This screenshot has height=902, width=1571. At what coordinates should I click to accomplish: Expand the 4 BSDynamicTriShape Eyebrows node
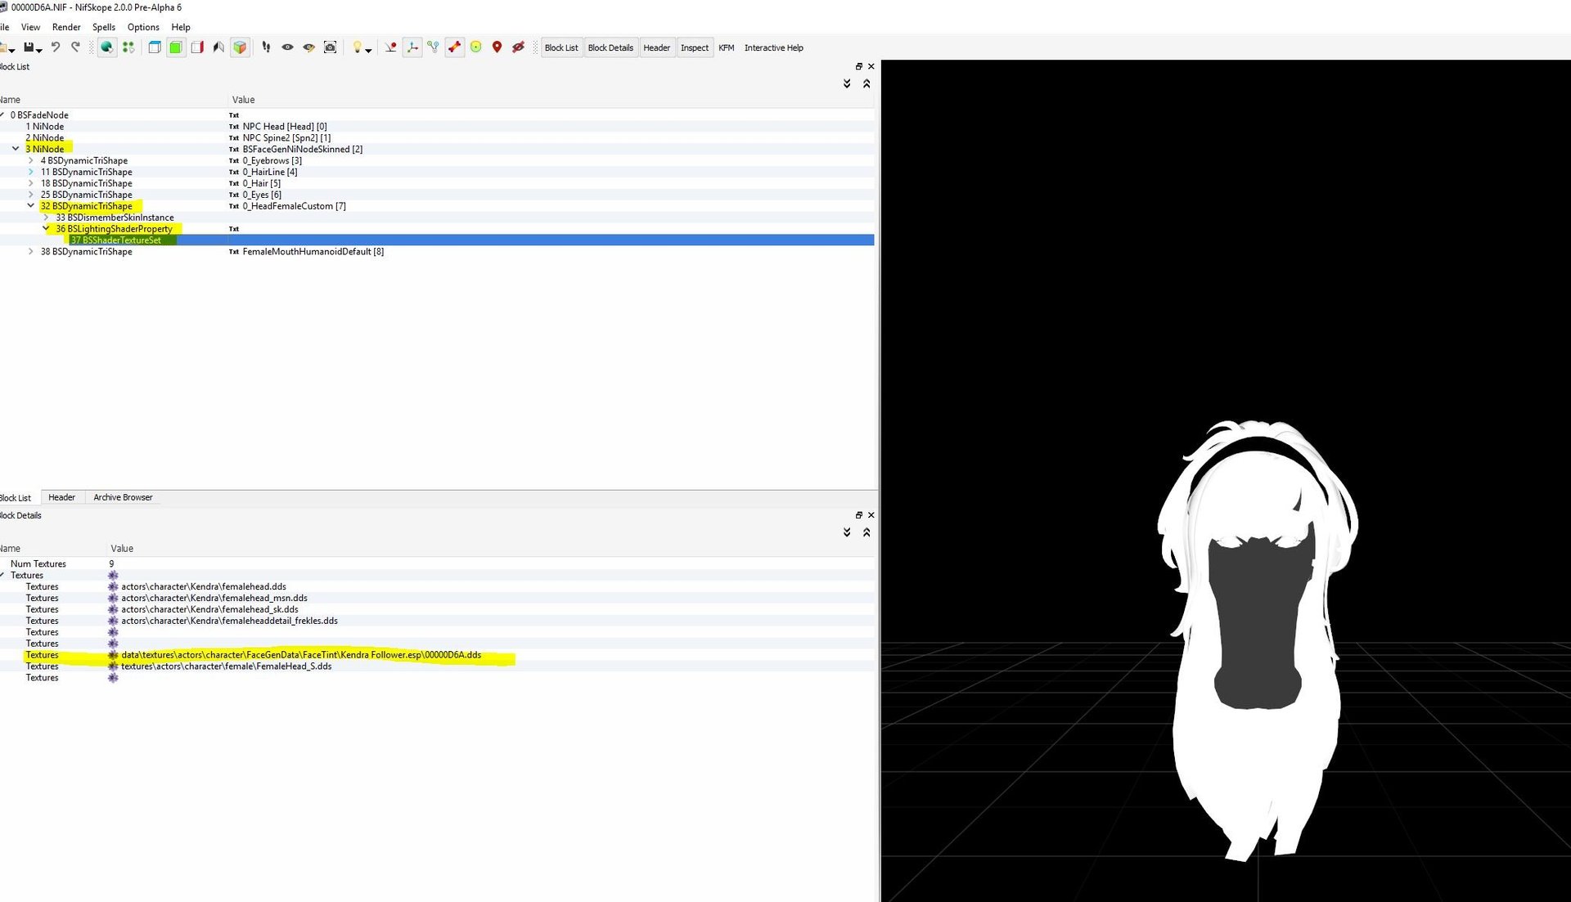tap(31, 160)
